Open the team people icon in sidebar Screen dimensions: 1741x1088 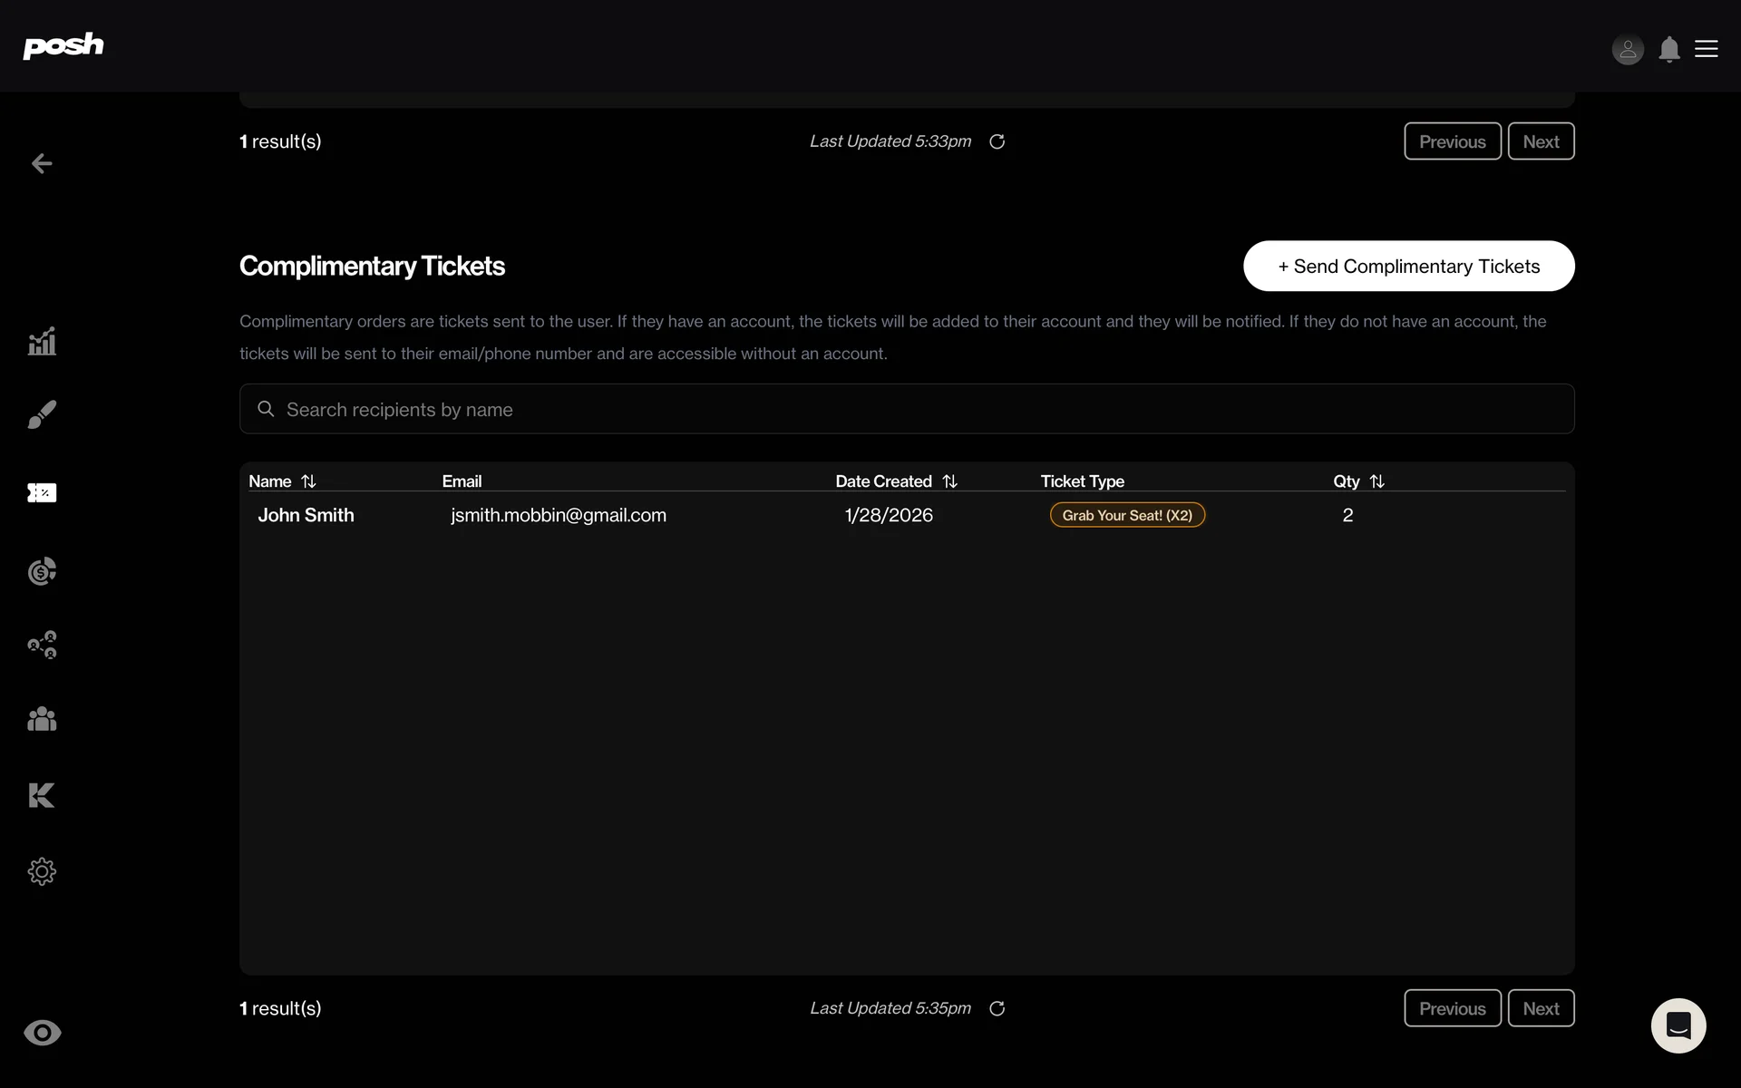click(x=42, y=719)
